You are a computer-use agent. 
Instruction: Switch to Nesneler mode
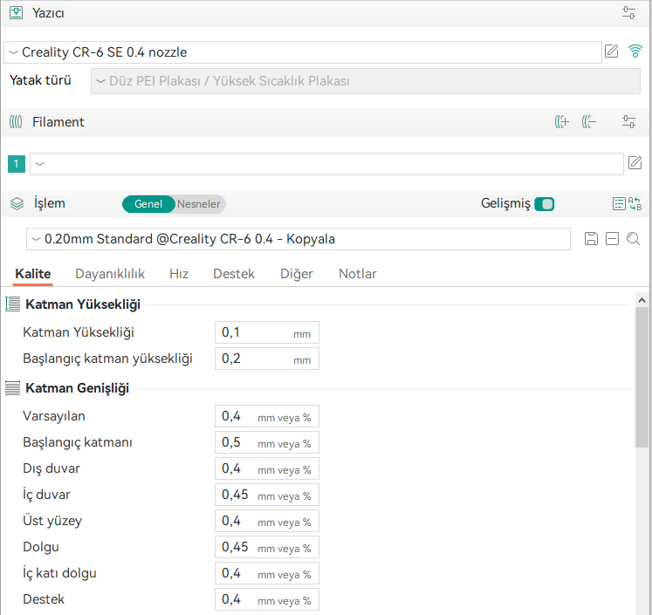click(199, 204)
